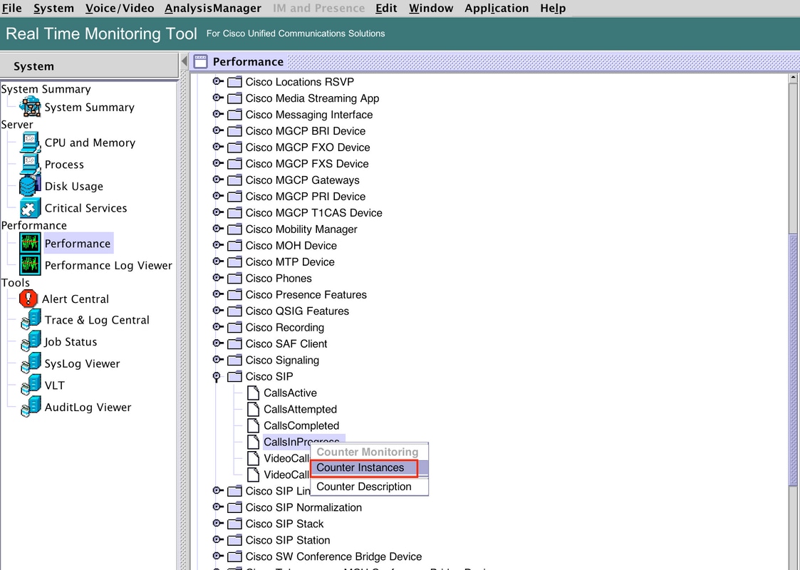Expand the Cisco SIP Normalization node
800x570 pixels.
218,507
